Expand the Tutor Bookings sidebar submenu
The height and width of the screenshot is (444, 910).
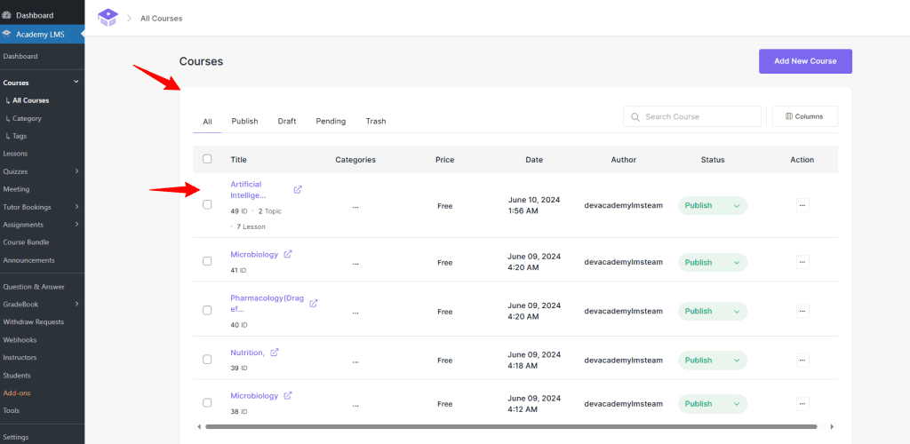pos(76,207)
